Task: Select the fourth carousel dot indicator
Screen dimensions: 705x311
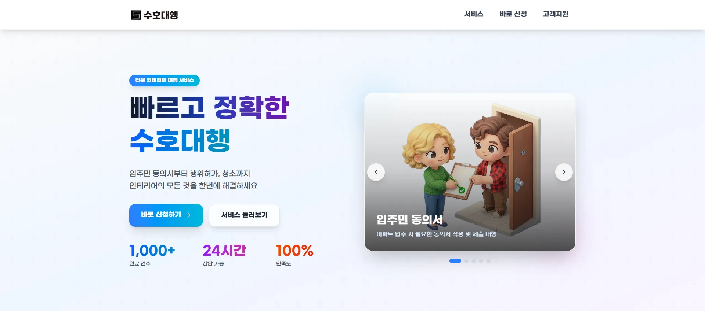Action: pos(481,261)
